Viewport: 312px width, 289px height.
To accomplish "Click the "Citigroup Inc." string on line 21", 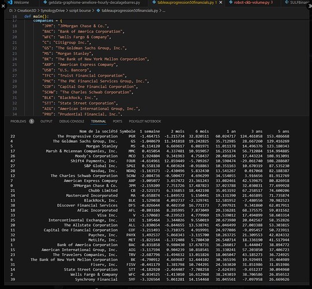I will 71,42.
